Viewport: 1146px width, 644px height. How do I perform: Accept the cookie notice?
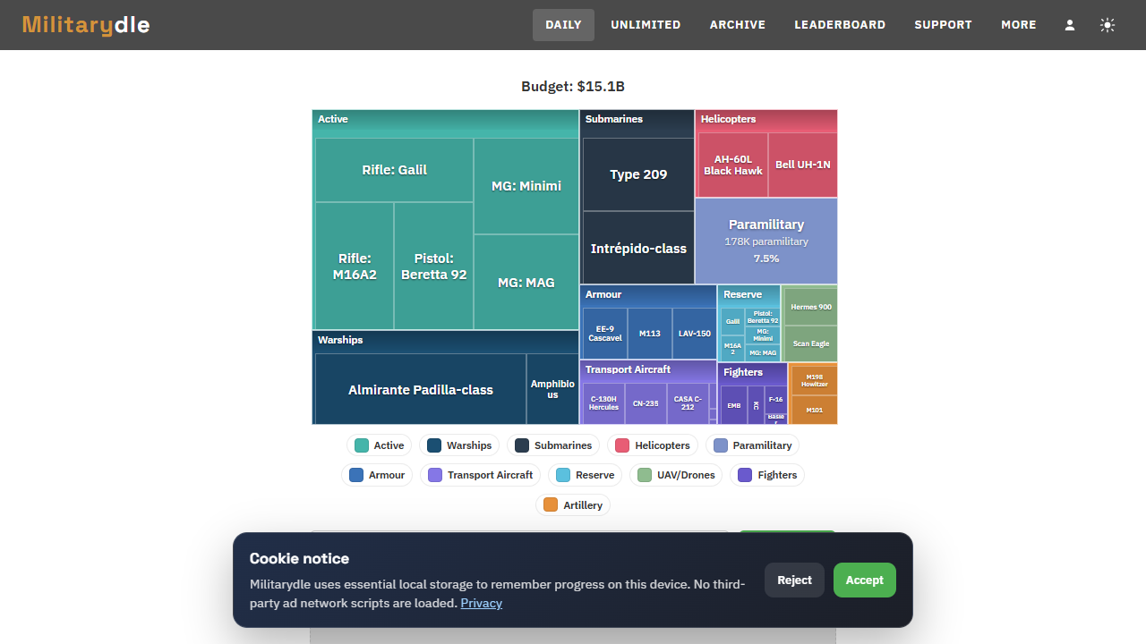(x=865, y=580)
